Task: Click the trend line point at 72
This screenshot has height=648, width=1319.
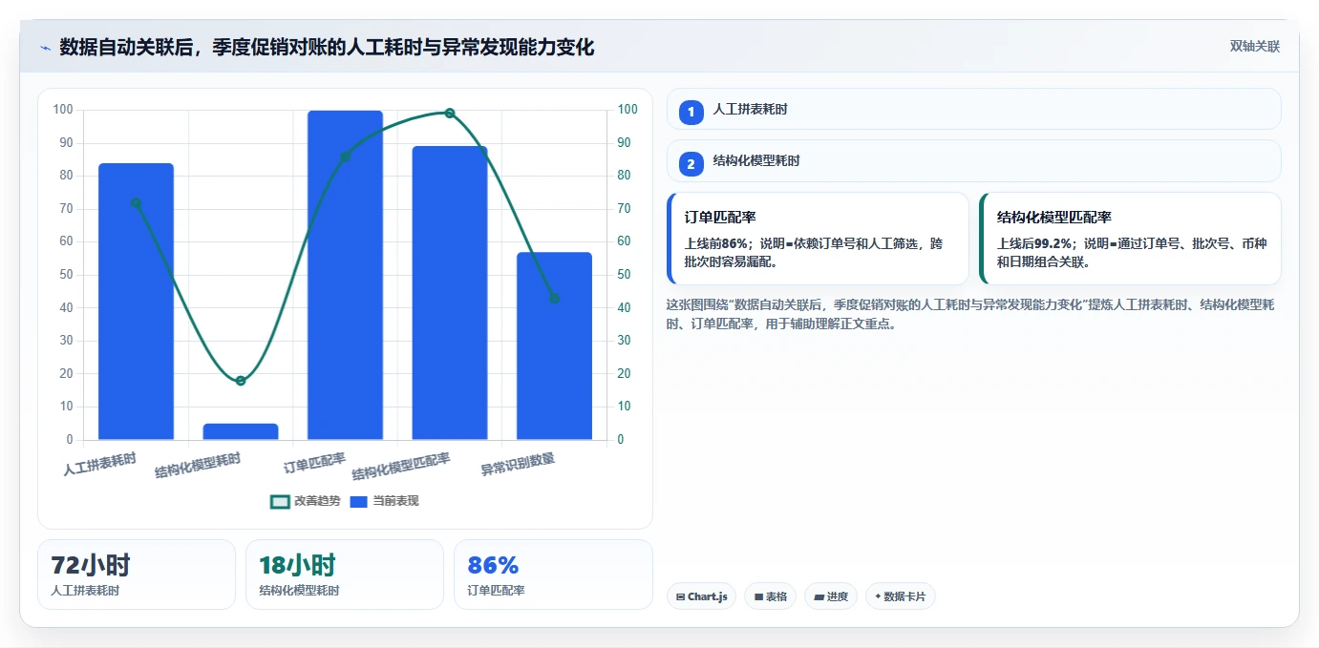Action: pyautogui.click(x=136, y=202)
